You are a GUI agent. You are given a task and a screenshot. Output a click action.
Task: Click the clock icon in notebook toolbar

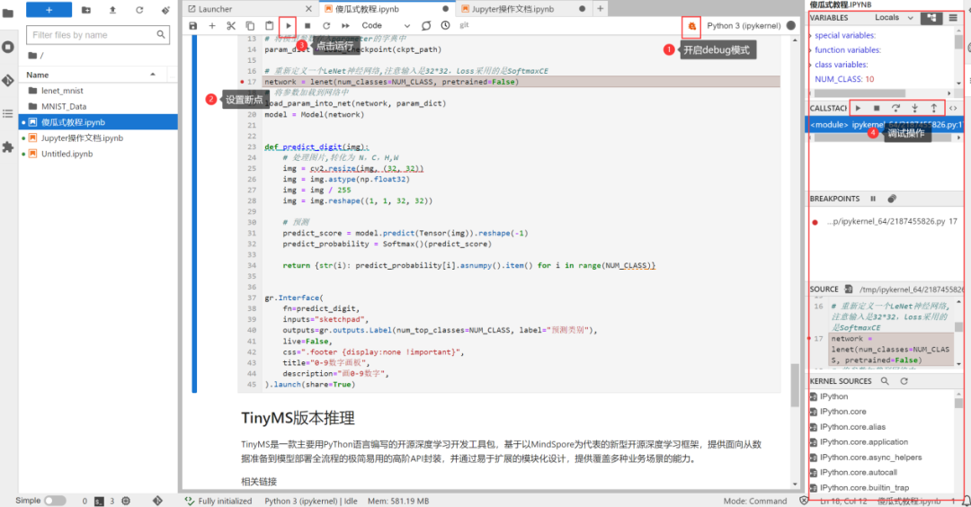(x=445, y=26)
